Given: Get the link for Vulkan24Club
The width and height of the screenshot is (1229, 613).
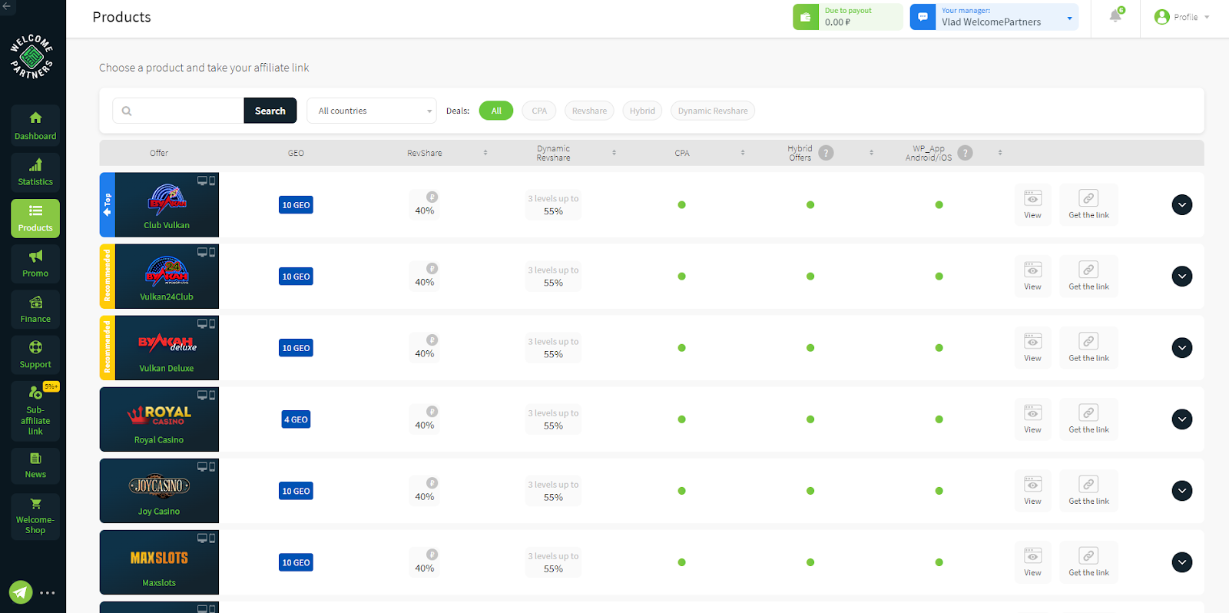Looking at the screenshot, I should click(x=1088, y=276).
